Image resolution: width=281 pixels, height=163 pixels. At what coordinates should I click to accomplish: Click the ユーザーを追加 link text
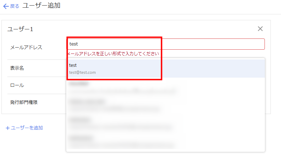coord(27,128)
